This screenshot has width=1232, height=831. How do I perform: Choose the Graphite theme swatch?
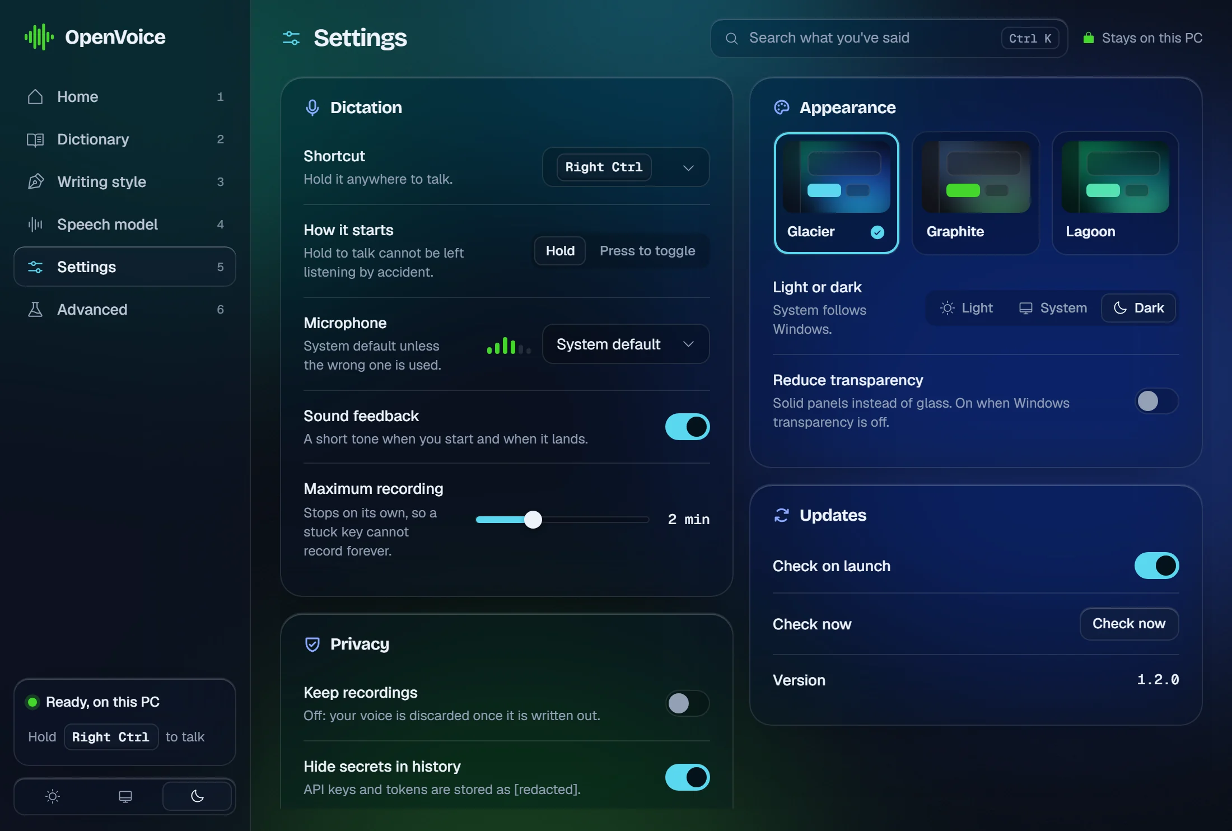point(976,193)
